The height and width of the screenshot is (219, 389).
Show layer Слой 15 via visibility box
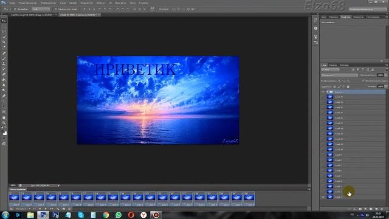click(x=323, y=123)
